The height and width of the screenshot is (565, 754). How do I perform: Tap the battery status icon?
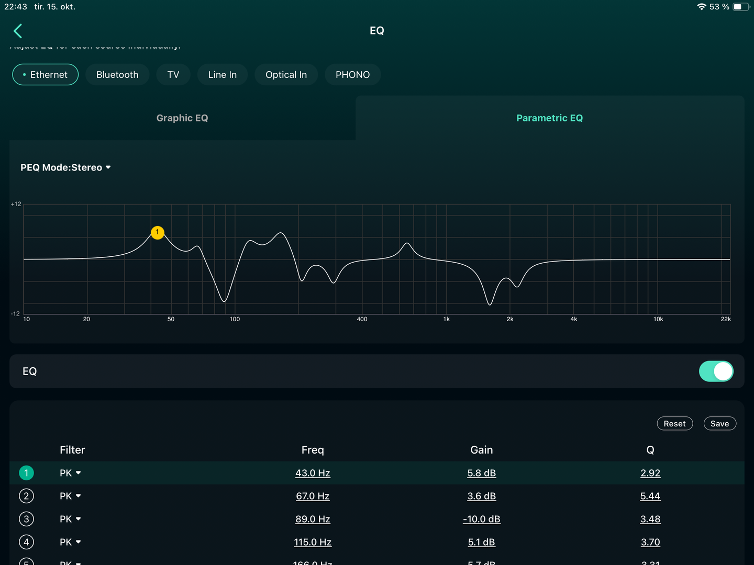[x=740, y=7]
